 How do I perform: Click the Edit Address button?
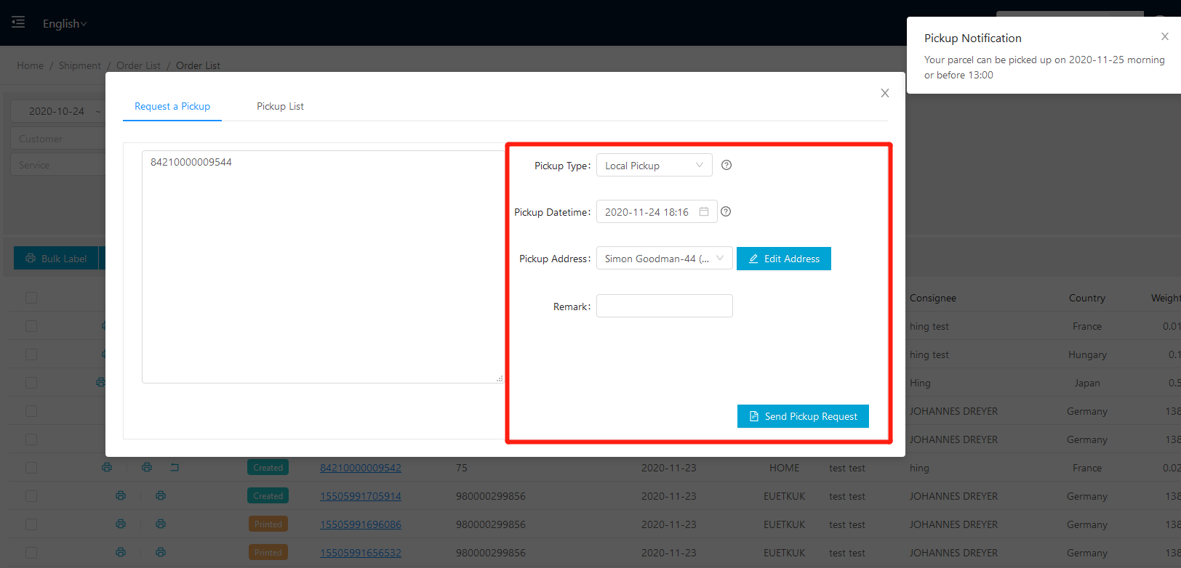[x=783, y=259]
